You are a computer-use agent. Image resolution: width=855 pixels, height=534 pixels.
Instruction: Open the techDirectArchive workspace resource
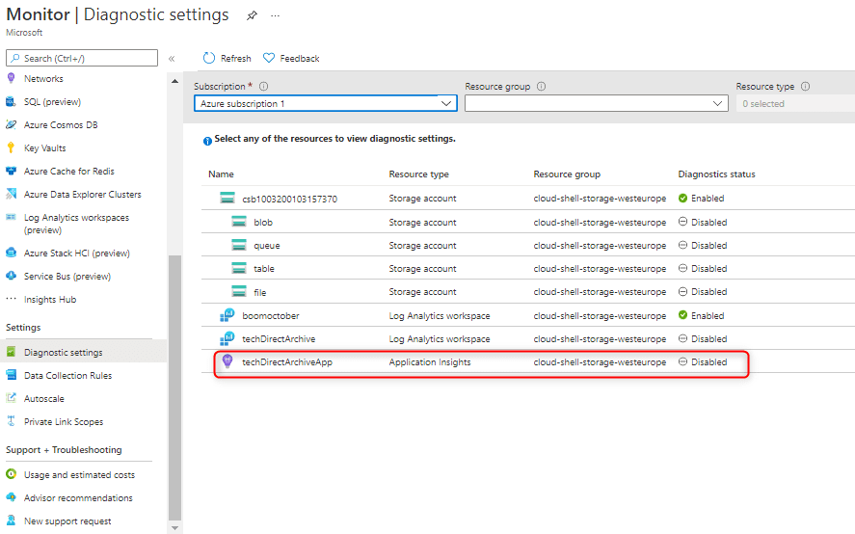pyautogui.click(x=279, y=338)
